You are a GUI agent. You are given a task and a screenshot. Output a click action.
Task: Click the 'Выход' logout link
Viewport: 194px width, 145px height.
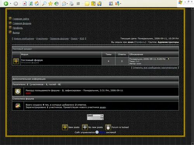pyautogui.click(x=16, y=33)
